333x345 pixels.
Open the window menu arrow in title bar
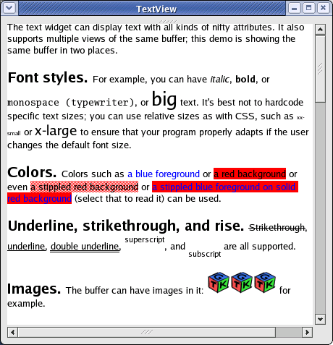9,8
